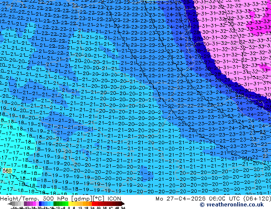The image size is (271, 209).
Task: Click the 544 contour height label
Action: [248, 160]
